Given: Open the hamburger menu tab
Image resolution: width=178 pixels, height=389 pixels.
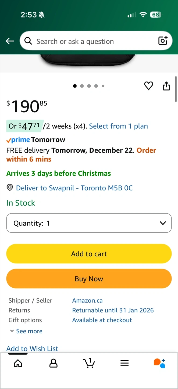Looking at the screenshot, I should [124, 363].
